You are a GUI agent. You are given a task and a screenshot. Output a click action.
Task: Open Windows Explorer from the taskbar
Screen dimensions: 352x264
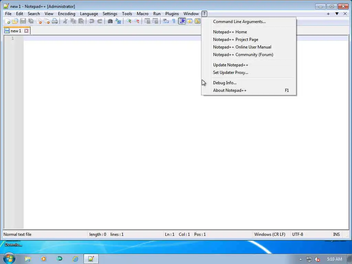click(x=27, y=259)
